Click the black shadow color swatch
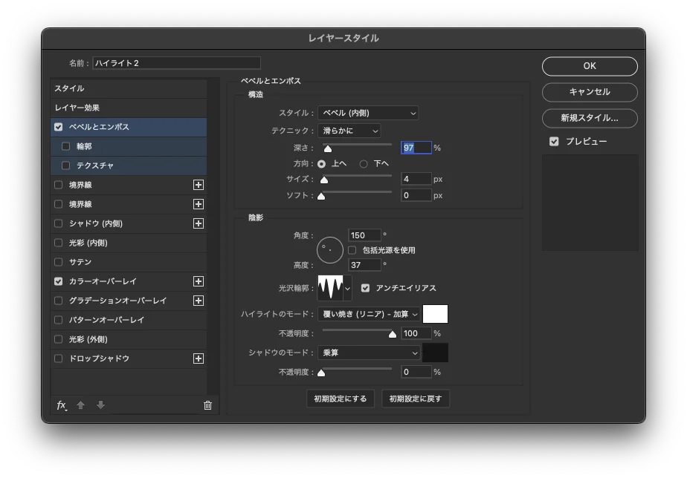687x478 pixels. point(435,353)
